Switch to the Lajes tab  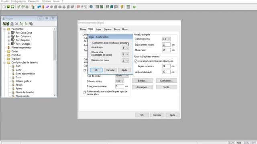click(98, 29)
